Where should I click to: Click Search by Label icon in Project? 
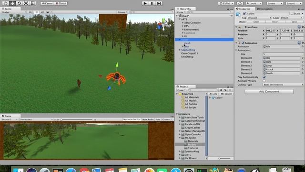click(x=225, y=90)
